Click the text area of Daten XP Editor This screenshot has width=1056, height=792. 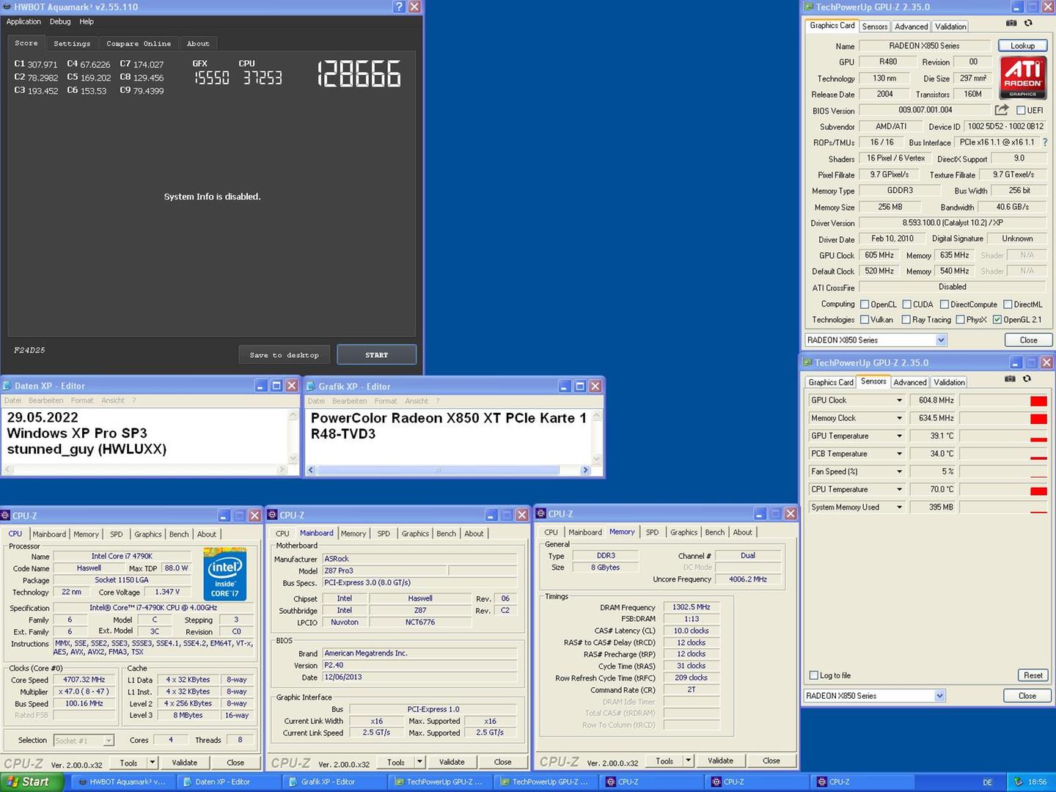(145, 436)
